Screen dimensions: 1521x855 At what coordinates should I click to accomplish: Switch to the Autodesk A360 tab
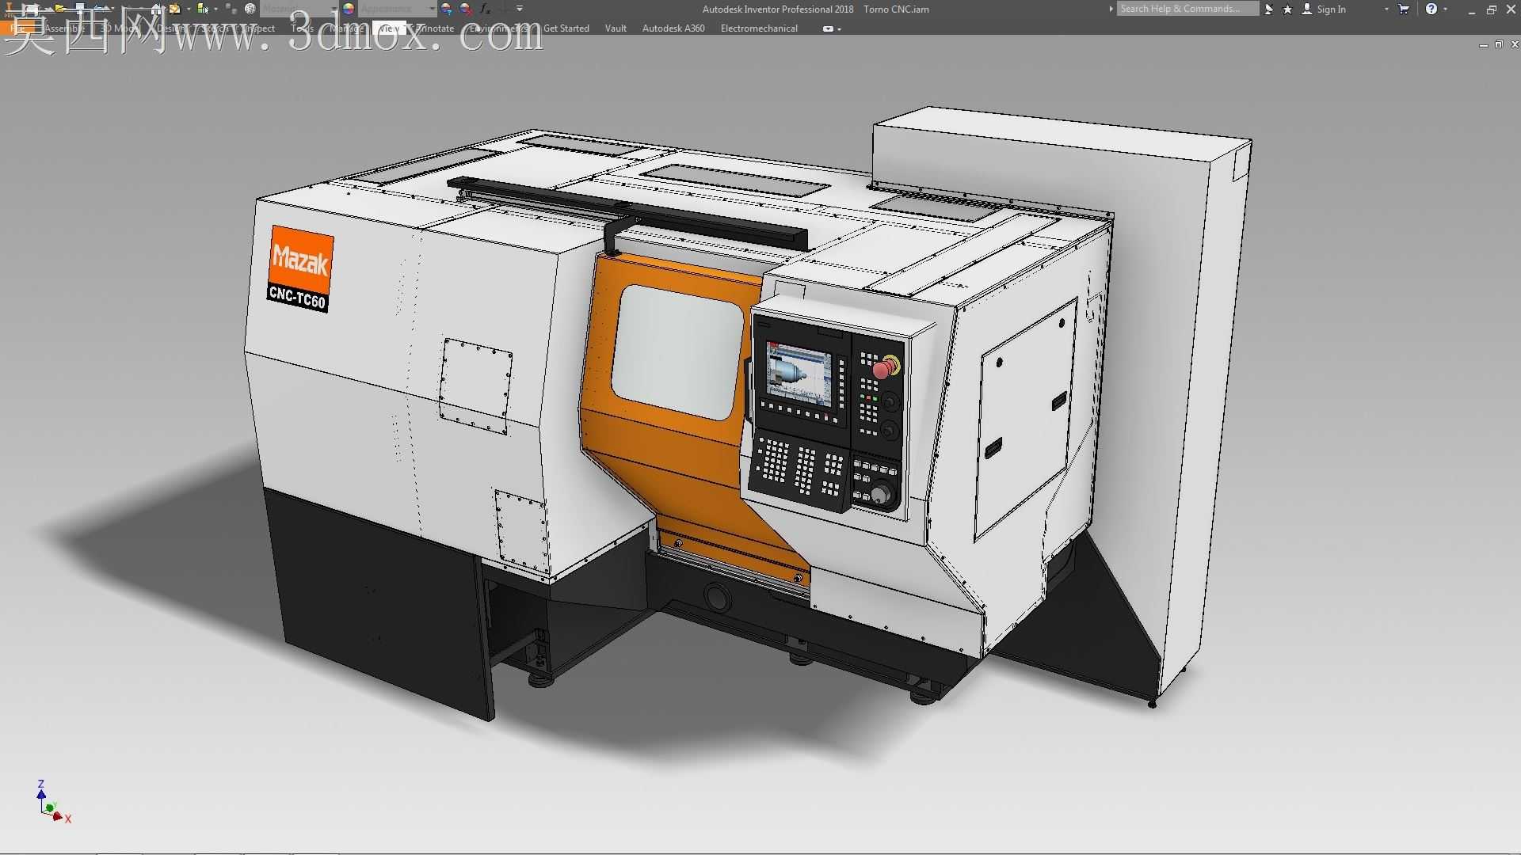coord(673,28)
